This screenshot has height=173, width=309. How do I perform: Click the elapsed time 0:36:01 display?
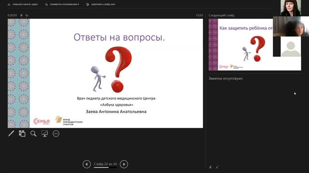coord(12,15)
